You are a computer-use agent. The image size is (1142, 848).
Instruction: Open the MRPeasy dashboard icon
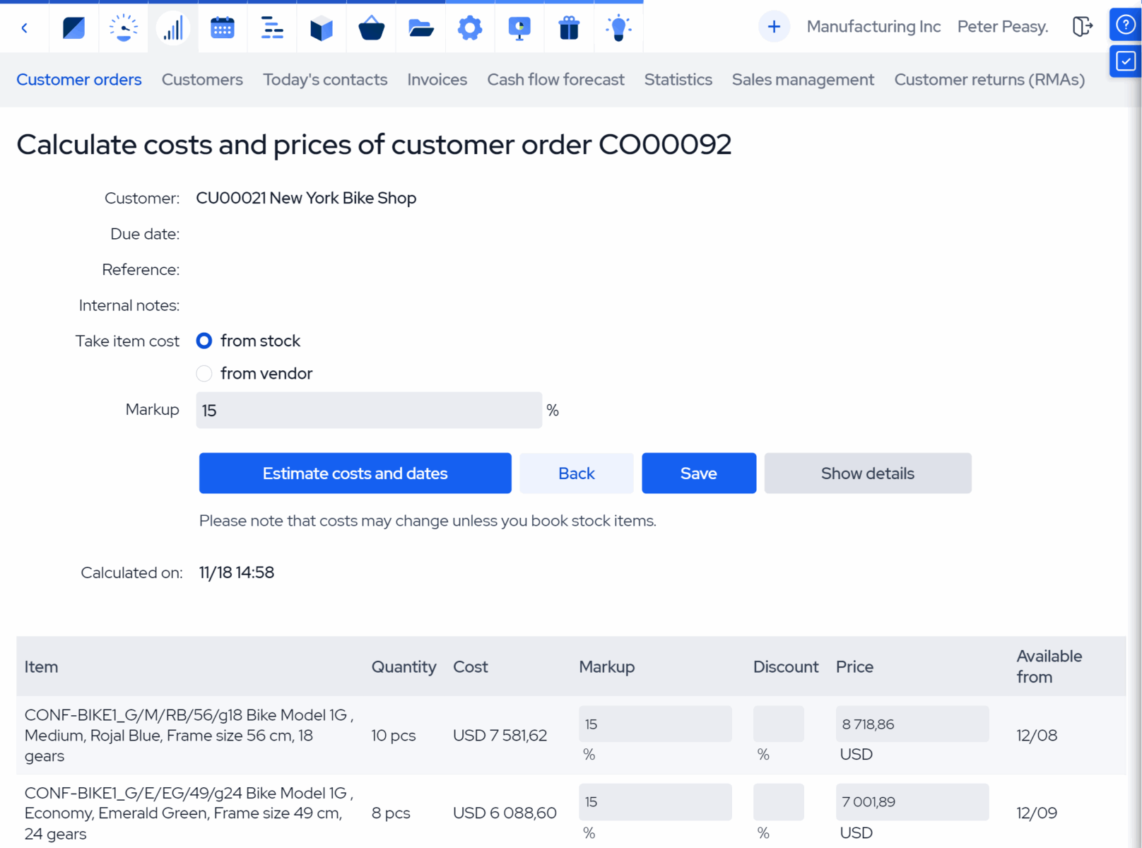pyautogui.click(x=73, y=27)
